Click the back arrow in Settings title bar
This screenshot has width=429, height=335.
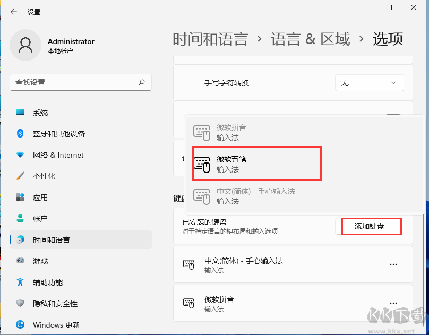[x=14, y=12]
